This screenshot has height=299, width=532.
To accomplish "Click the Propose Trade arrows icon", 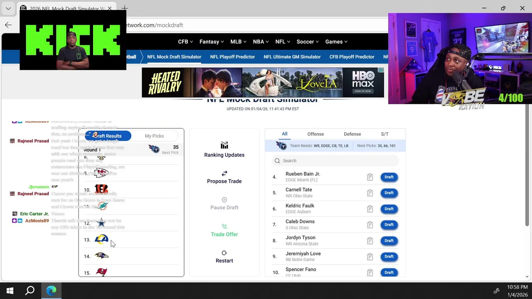I will tap(224, 173).
